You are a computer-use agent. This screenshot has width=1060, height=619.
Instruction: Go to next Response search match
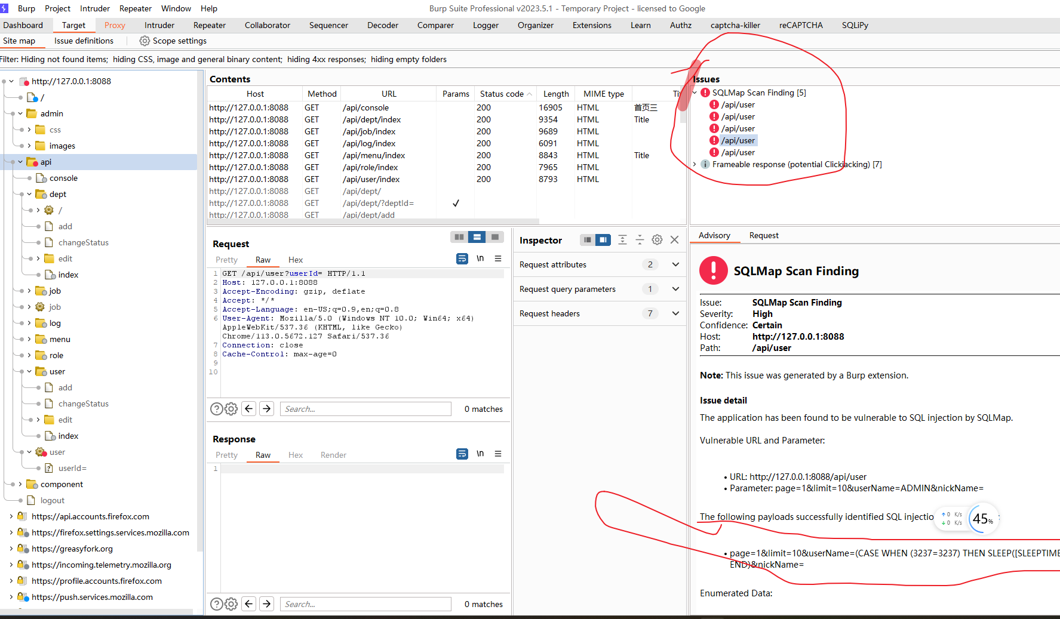pyautogui.click(x=267, y=603)
